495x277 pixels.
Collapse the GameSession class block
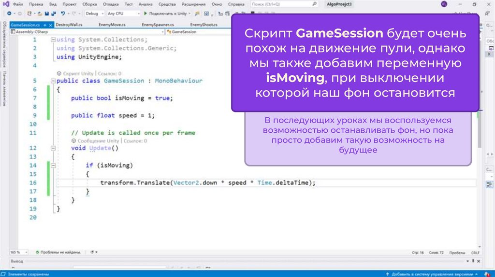(53, 81)
